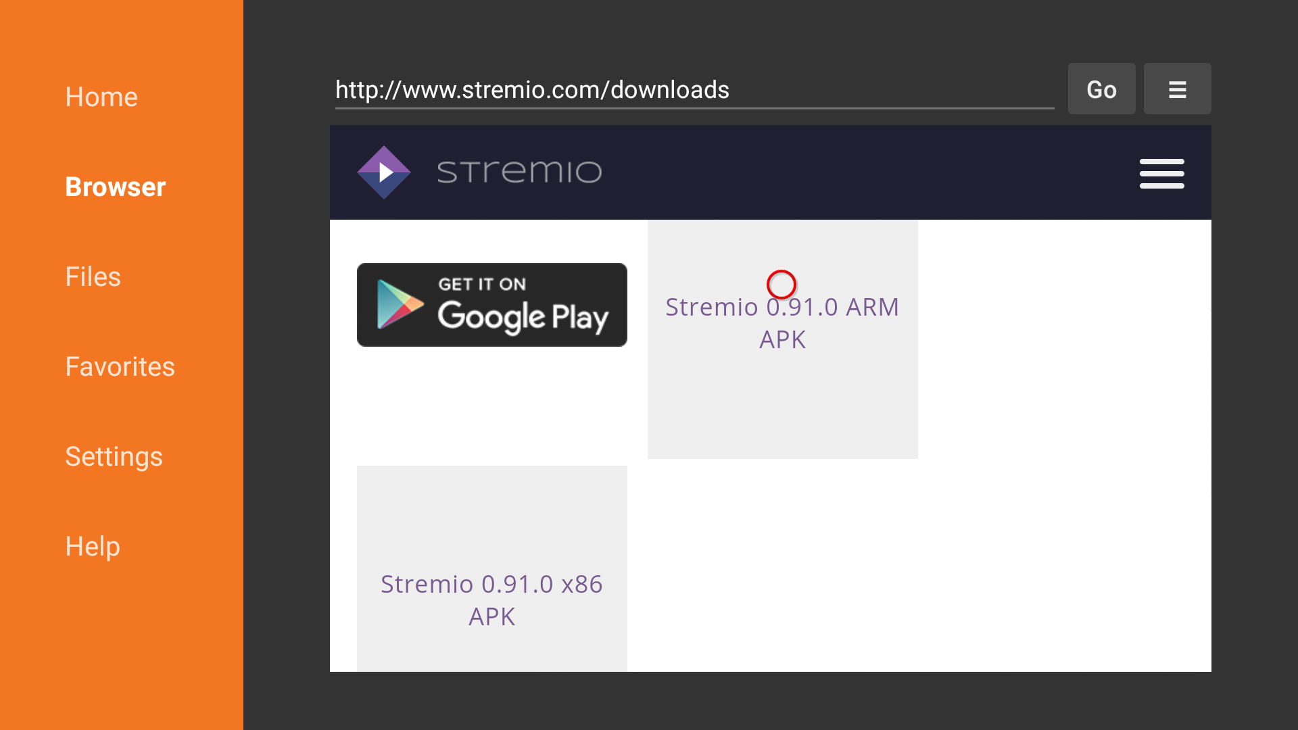Click the Stremio 0.91.0 x86 APK link

pos(492,599)
